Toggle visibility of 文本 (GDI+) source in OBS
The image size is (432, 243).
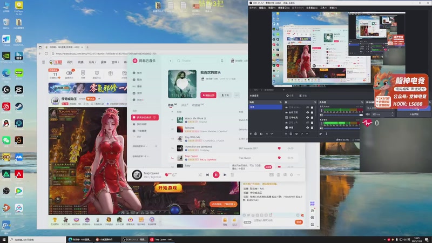pyautogui.click(x=307, y=107)
